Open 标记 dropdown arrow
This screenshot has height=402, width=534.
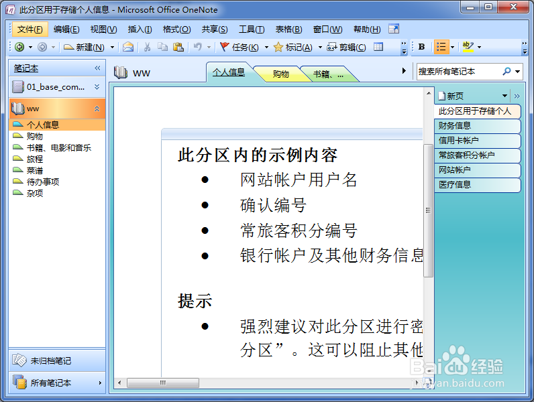pyautogui.click(x=320, y=47)
